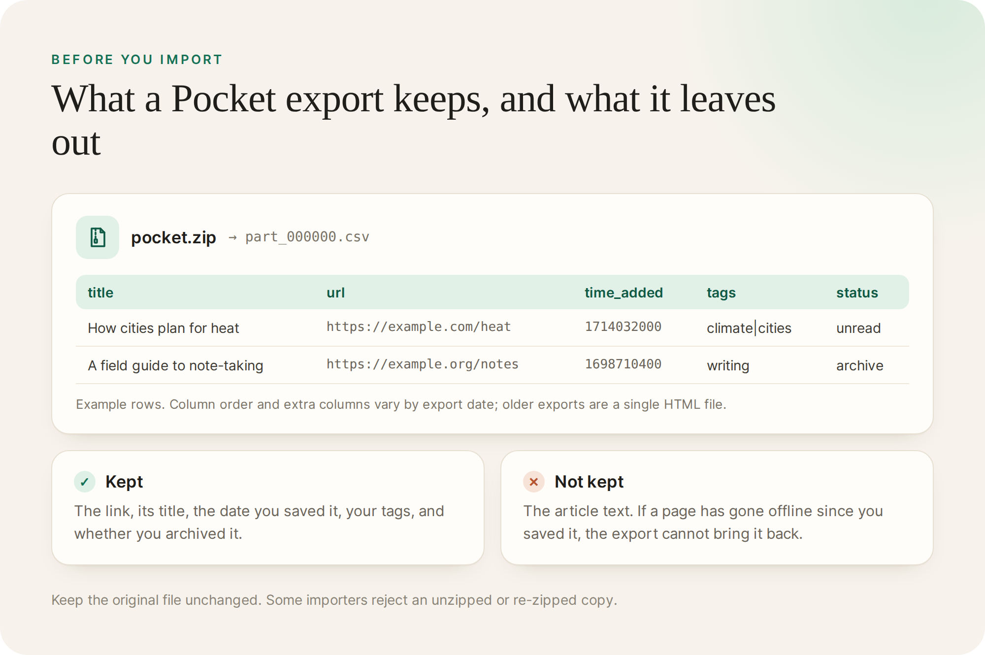Screen dimensions: 985x655
Task: Click the red X icon beside Not kept
Action: (534, 482)
